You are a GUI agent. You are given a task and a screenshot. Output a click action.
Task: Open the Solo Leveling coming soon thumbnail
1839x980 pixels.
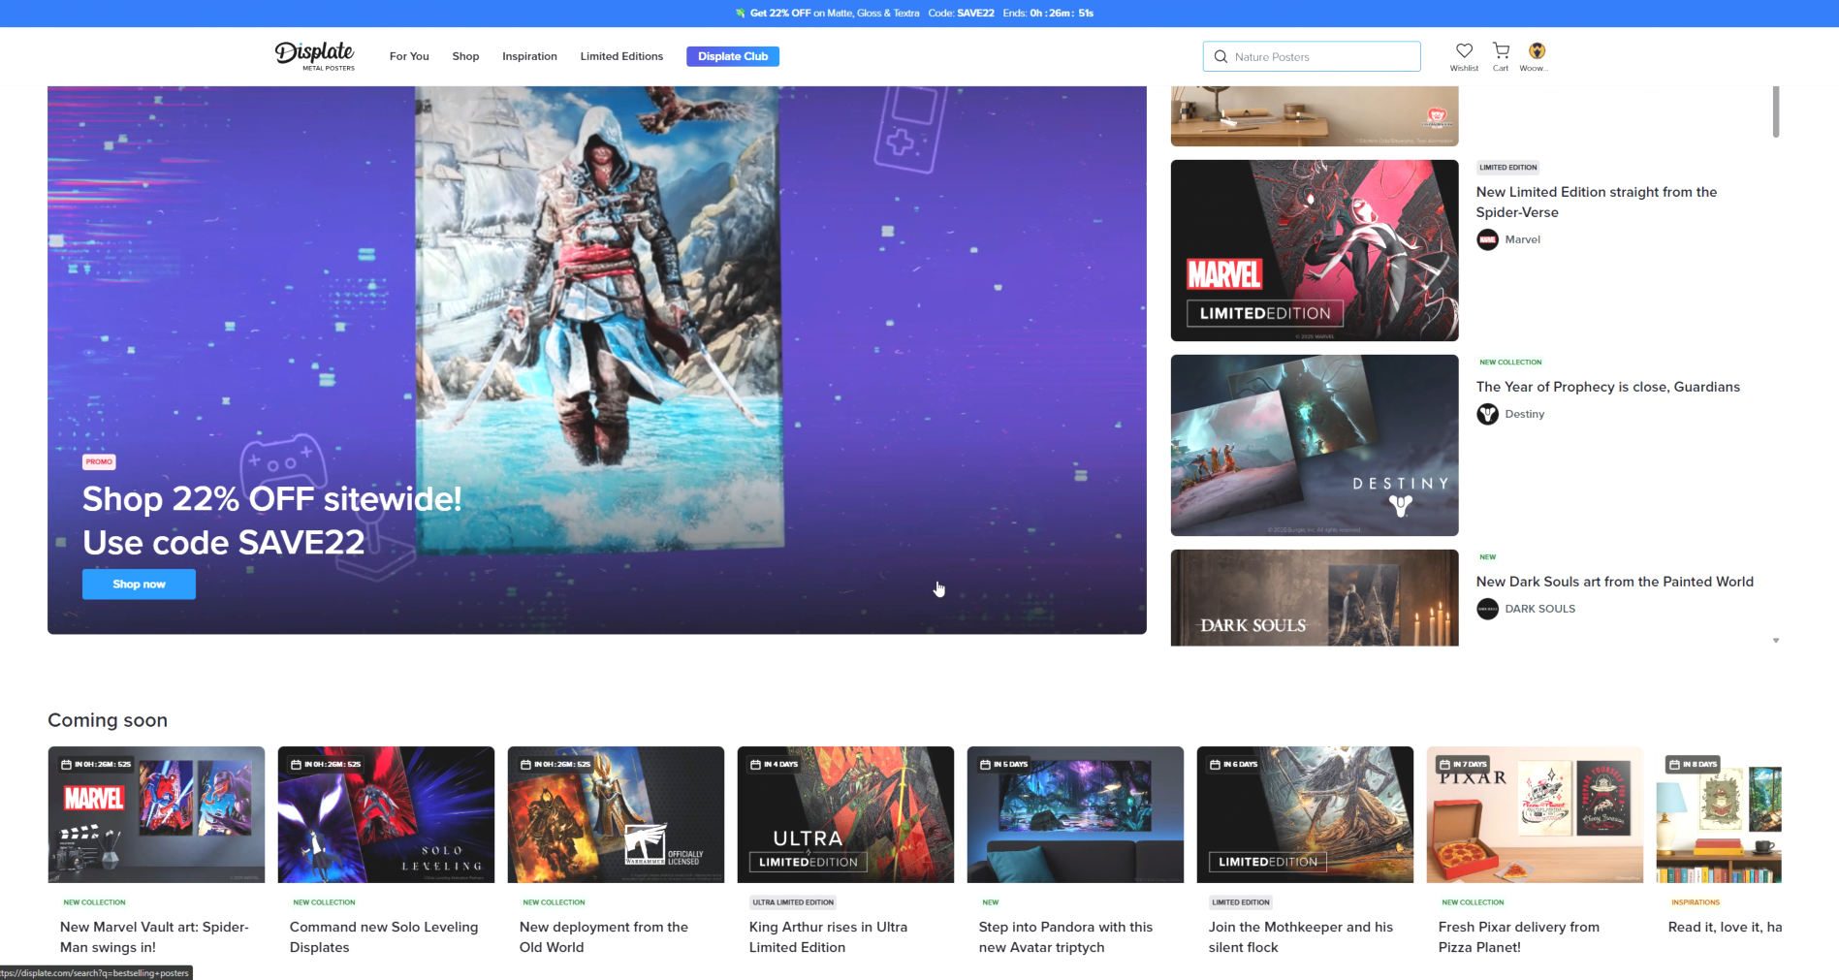pyautogui.click(x=386, y=814)
